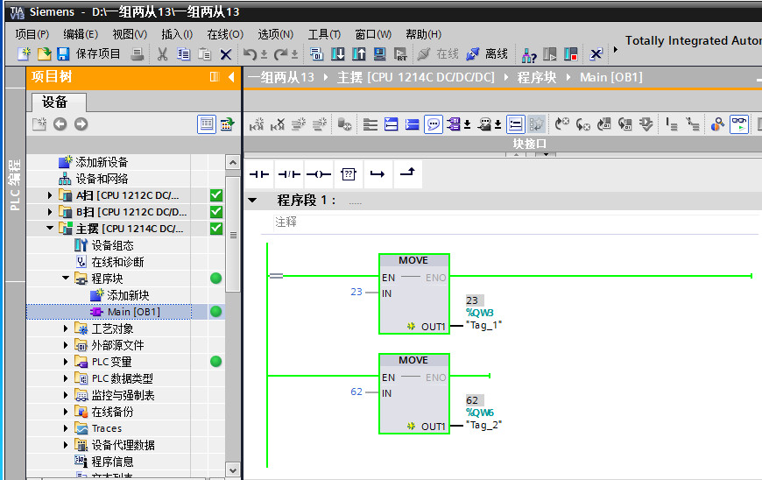Select the 设备 tab in project tree
Viewport: 762px width, 480px height.
[59, 102]
